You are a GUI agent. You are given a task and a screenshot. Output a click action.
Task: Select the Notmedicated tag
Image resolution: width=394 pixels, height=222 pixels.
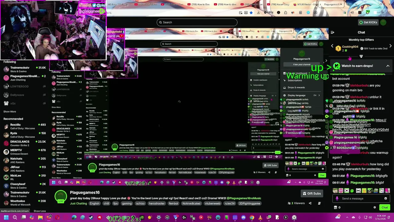click(x=191, y=203)
